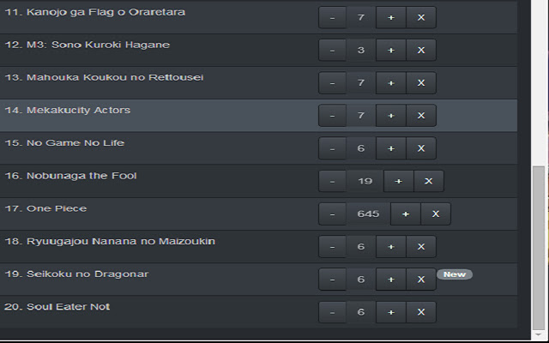Remove One Piece with X button
The width and height of the screenshot is (549, 343).
pyautogui.click(x=436, y=214)
